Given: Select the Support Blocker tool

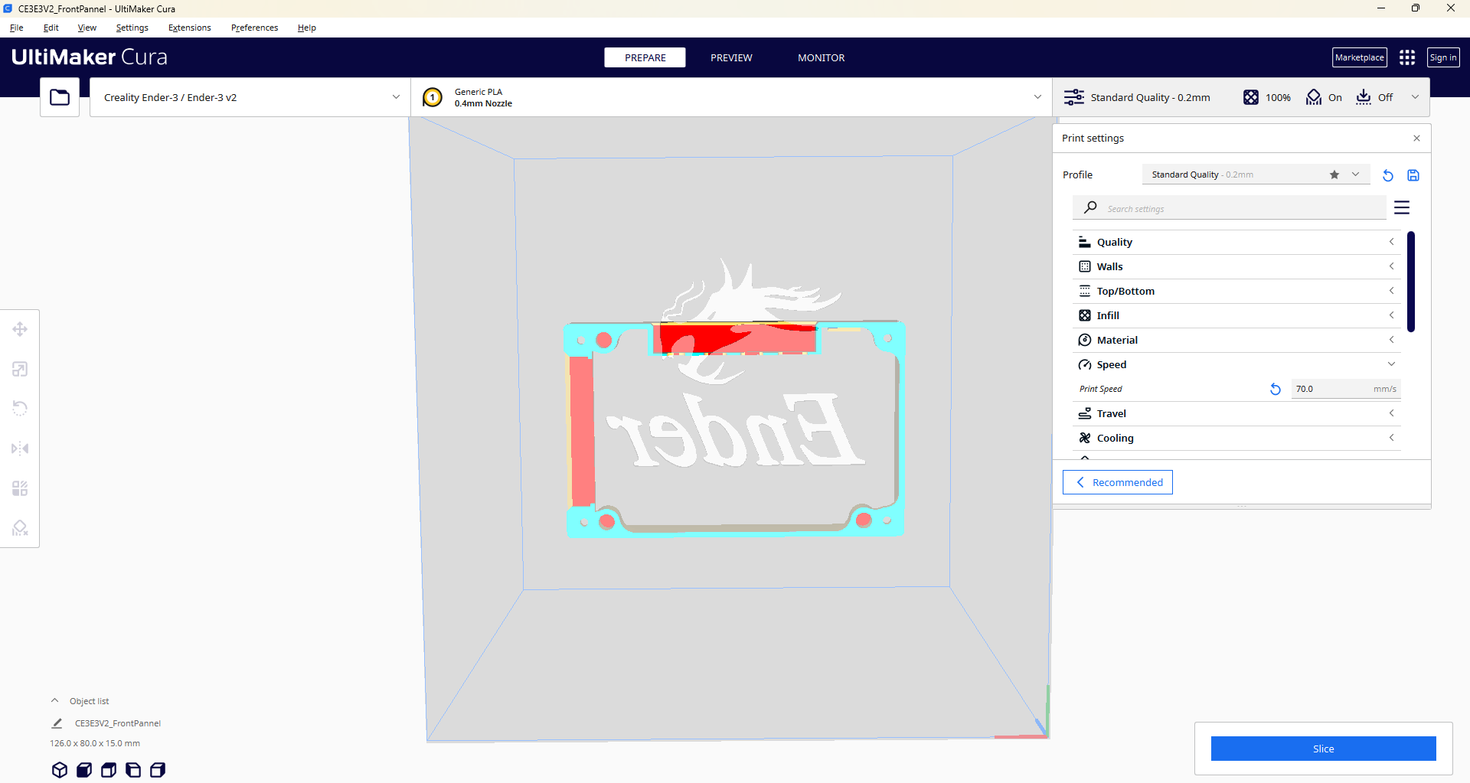Looking at the screenshot, I should point(20,528).
